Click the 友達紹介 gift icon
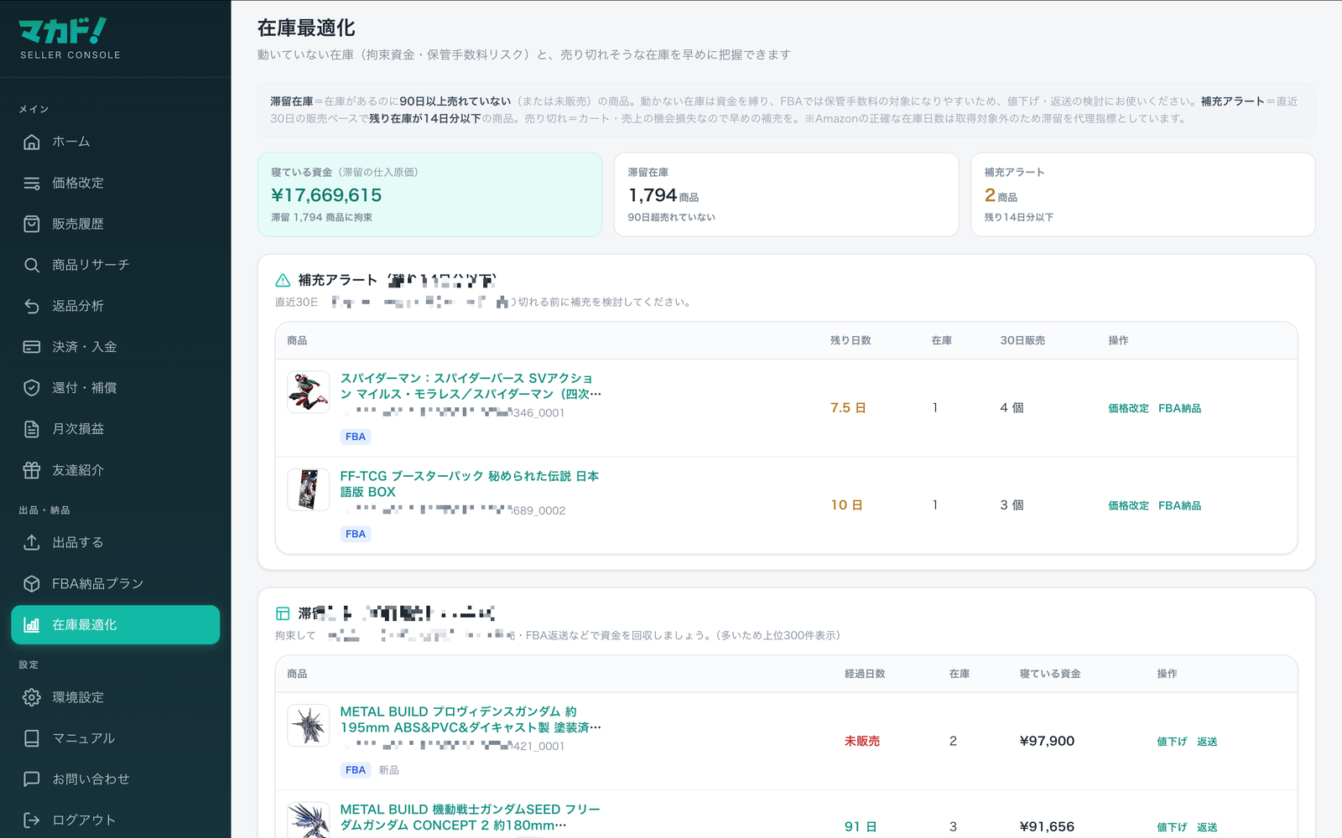 tap(32, 470)
